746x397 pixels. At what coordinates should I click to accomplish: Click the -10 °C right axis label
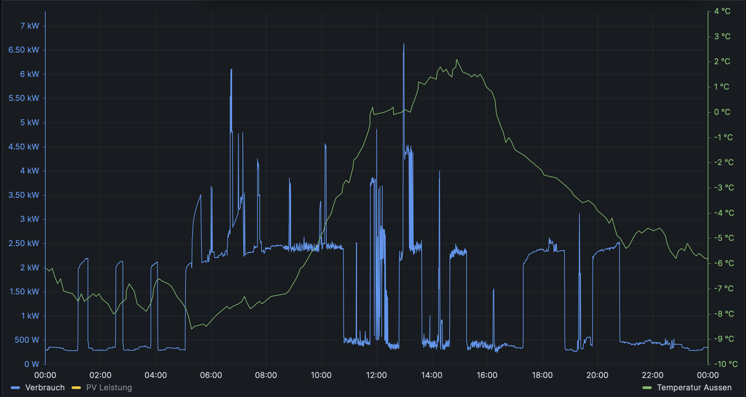click(x=726, y=364)
